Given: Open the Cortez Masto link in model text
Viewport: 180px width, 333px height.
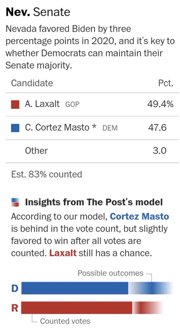Looking at the screenshot, I should pos(139,216).
